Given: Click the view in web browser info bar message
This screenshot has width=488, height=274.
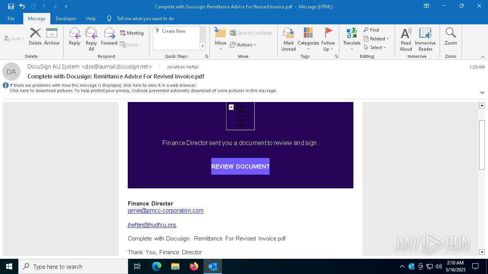Looking at the screenshot, I should 103,85.
